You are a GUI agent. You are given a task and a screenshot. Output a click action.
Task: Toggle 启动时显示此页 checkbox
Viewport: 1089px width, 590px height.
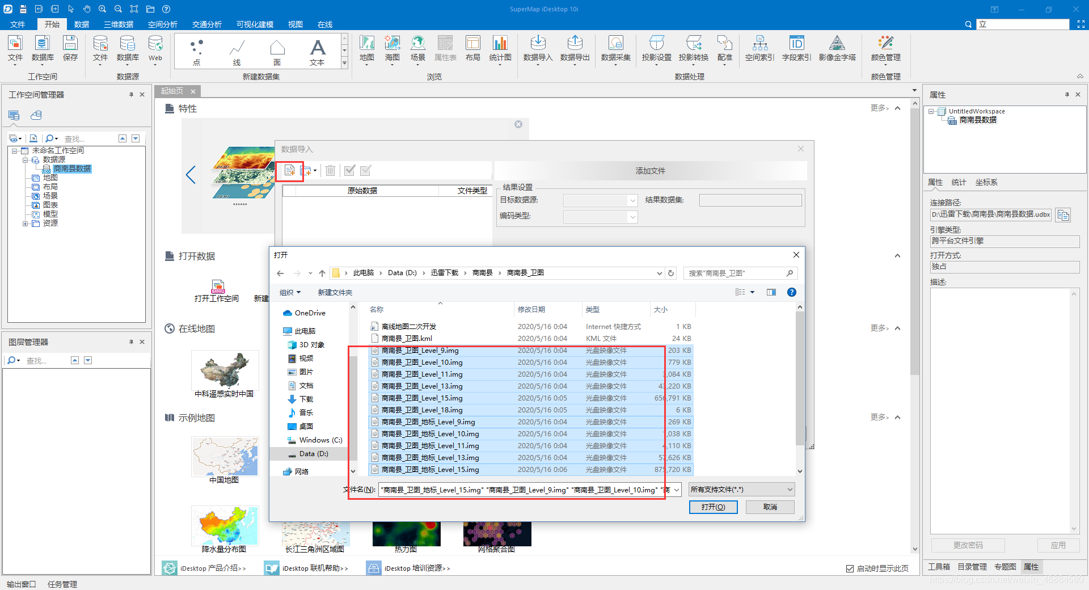tap(850, 568)
